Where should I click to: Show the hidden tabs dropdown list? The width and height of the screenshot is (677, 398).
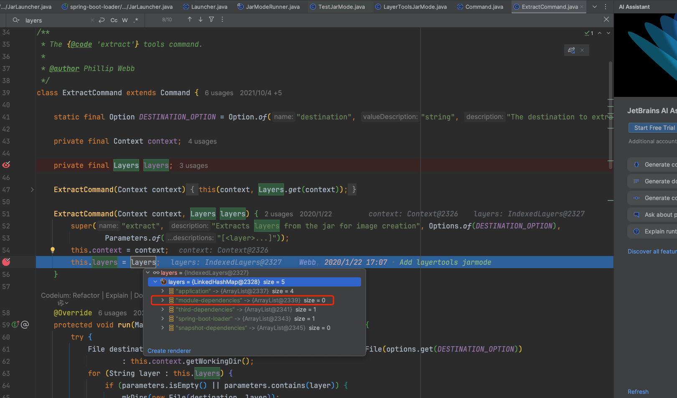pos(595,7)
